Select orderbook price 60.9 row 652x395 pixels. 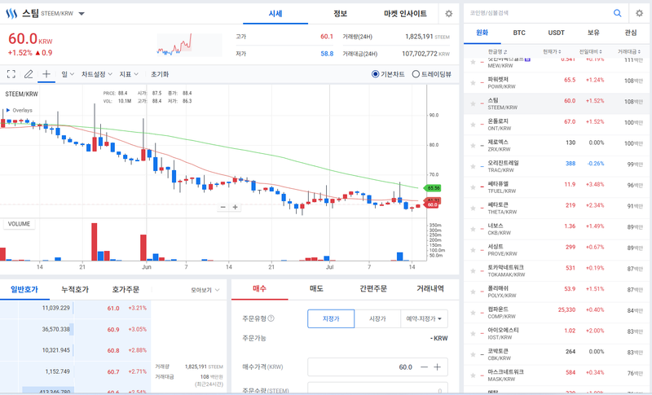[75, 329]
